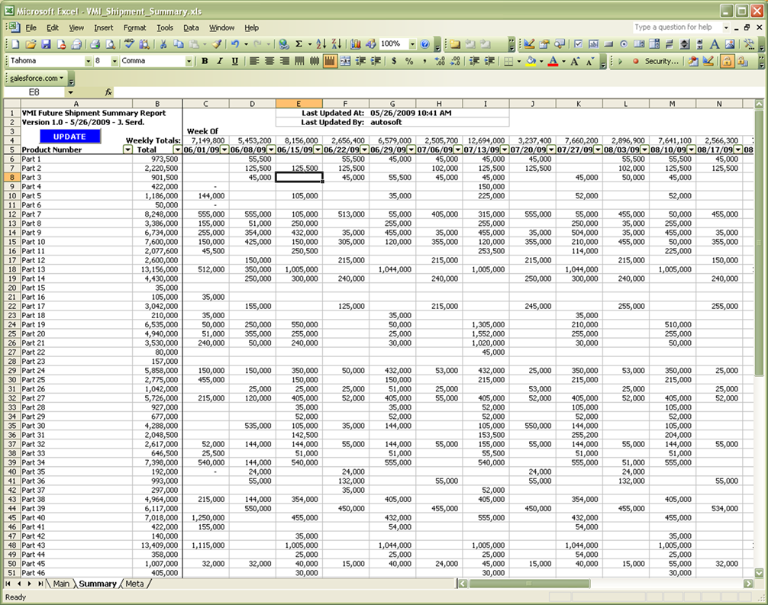The width and height of the screenshot is (768, 605).
Task: Select cell Part 13 in column A
Action: (x=76, y=269)
